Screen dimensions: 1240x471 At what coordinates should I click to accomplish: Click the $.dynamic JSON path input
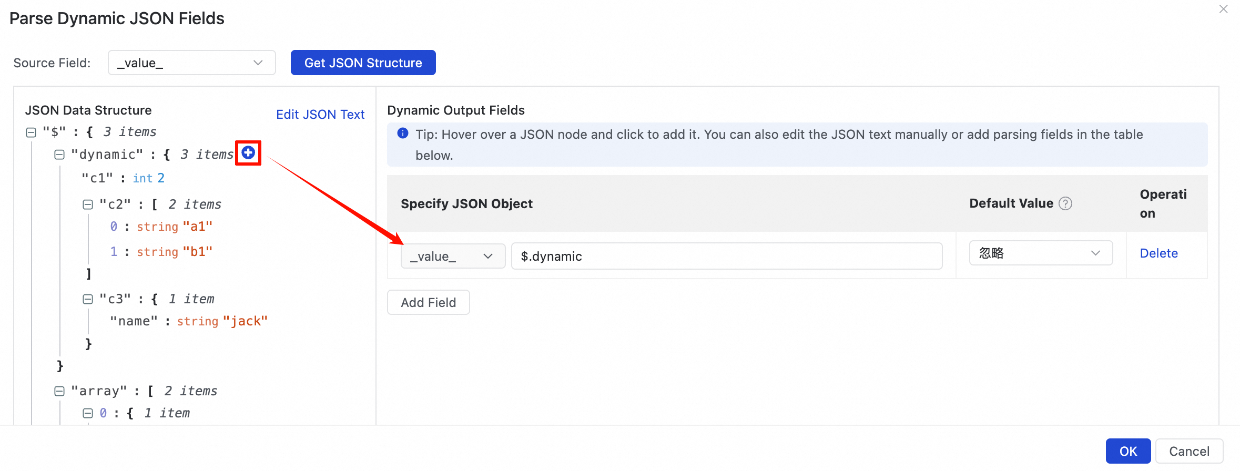click(726, 257)
